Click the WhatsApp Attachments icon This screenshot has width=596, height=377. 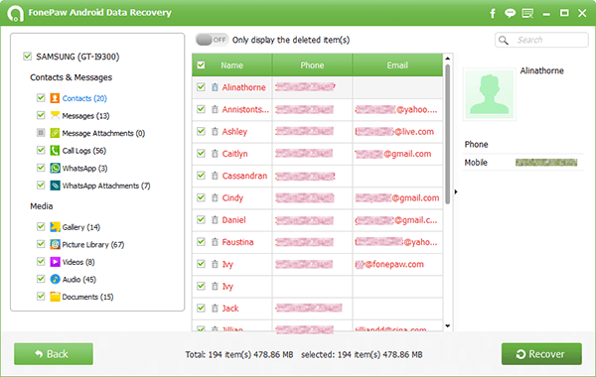[55, 186]
